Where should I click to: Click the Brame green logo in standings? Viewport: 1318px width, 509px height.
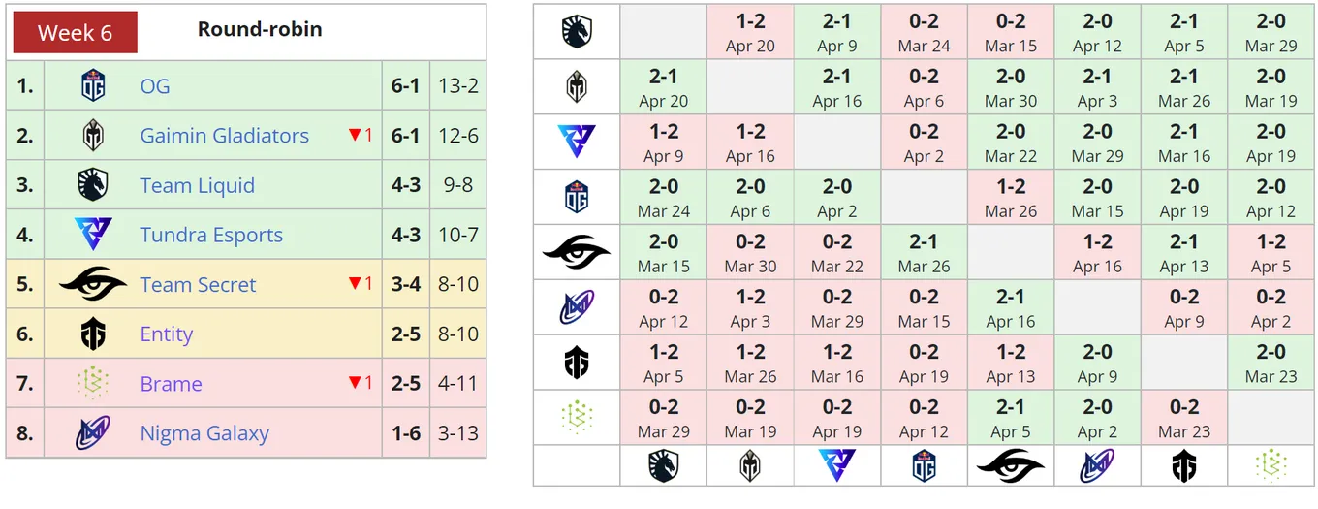tap(93, 383)
